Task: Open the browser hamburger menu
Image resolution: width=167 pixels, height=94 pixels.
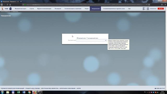Action: [165, 5]
